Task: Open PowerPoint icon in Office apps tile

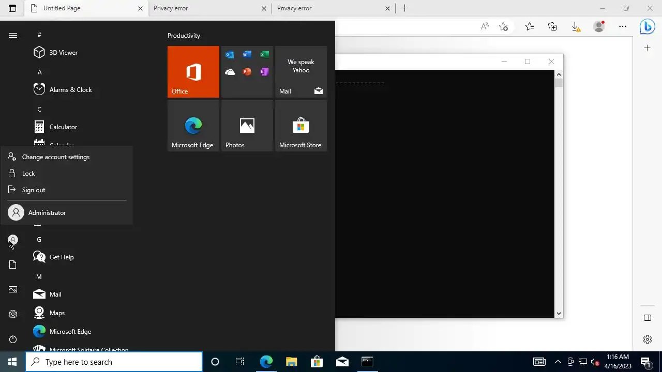Action: (247, 72)
